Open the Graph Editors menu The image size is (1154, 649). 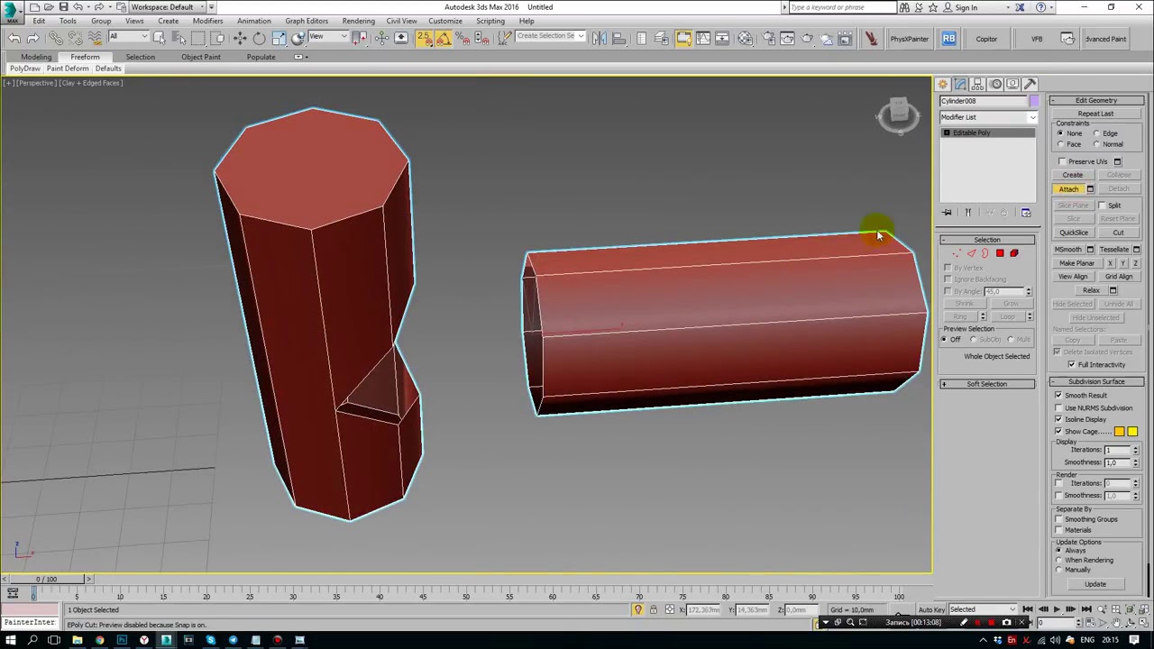(307, 21)
